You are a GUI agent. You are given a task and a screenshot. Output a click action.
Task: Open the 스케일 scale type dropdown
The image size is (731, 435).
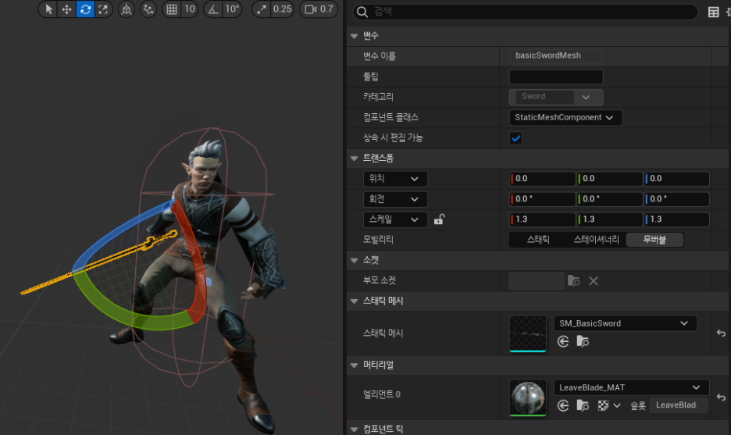[395, 219]
